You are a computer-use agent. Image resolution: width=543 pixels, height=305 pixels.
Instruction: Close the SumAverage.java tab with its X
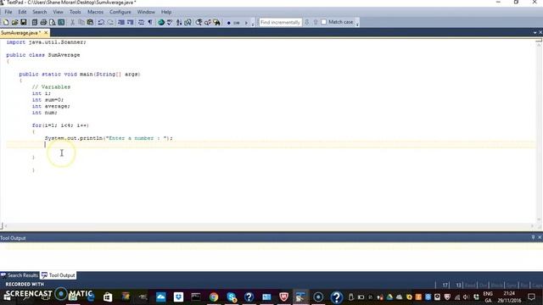(46, 32)
